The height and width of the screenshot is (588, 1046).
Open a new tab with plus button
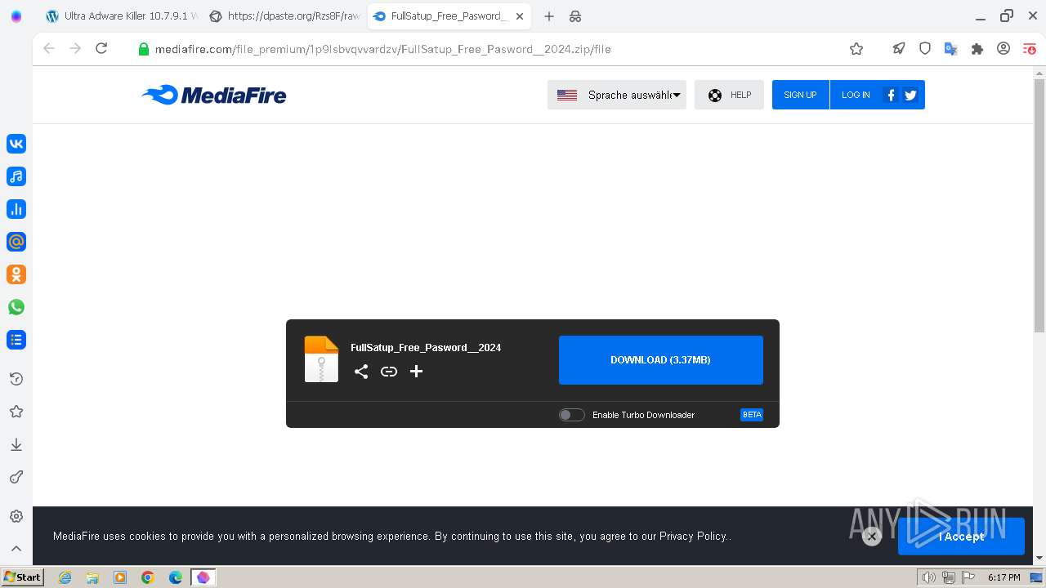click(x=549, y=16)
